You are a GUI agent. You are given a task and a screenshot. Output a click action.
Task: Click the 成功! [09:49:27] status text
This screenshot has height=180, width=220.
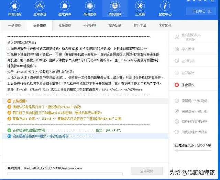click(x=109, y=130)
